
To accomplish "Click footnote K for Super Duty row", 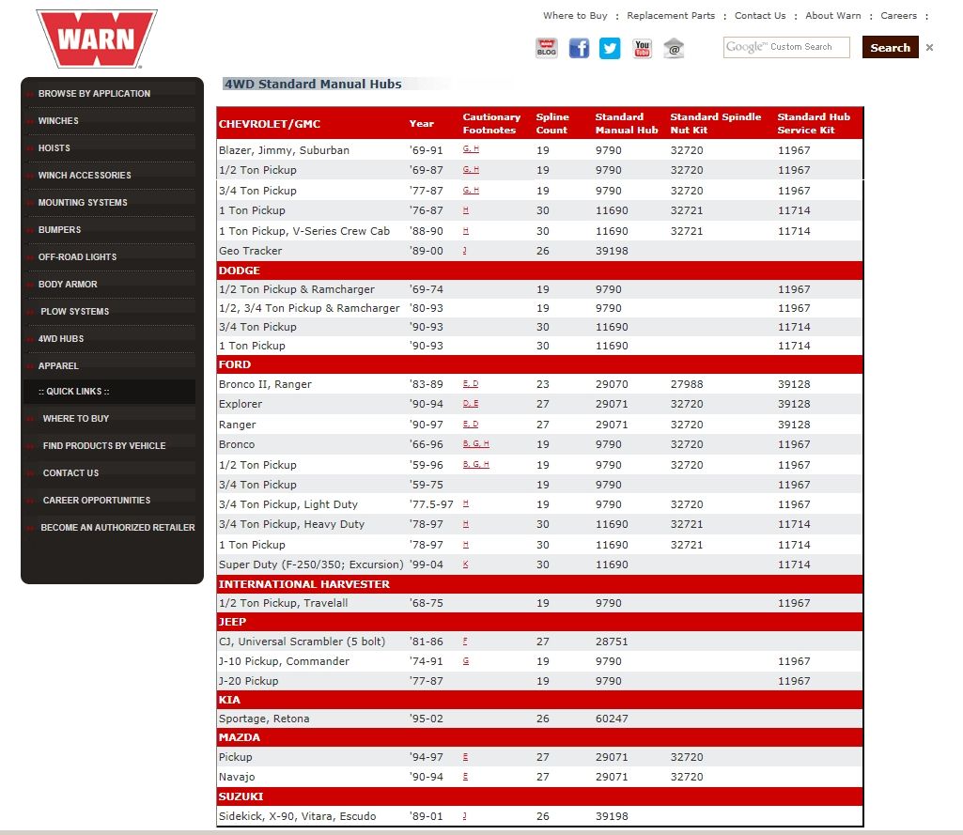I will [x=466, y=564].
